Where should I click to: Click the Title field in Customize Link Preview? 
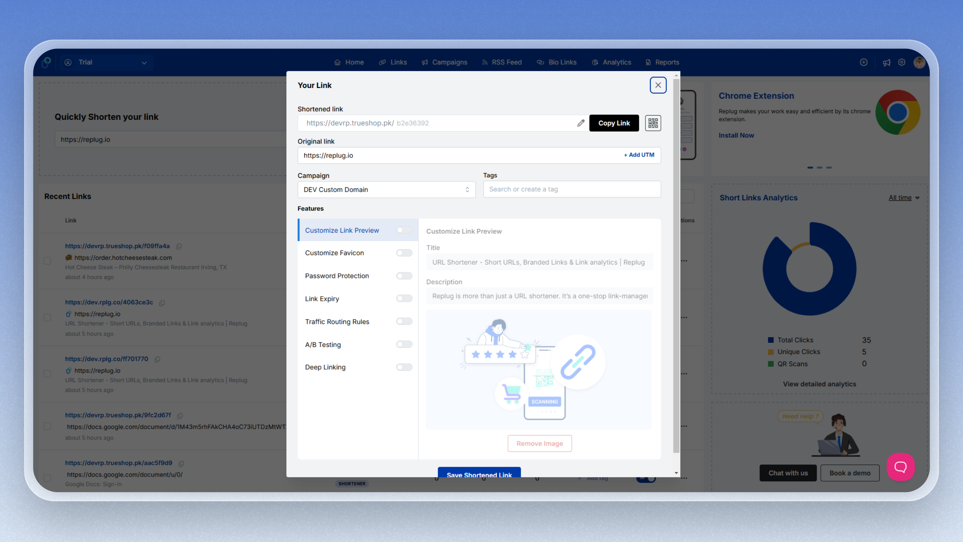coord(539,262)
